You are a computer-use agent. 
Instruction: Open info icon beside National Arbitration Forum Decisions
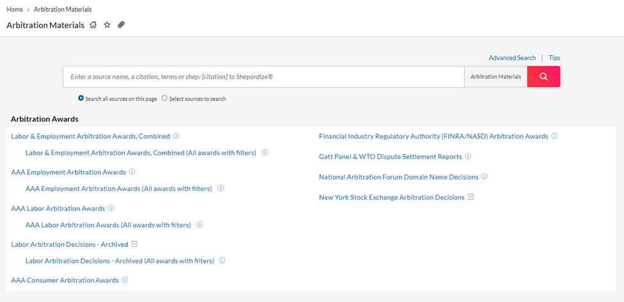484,177
